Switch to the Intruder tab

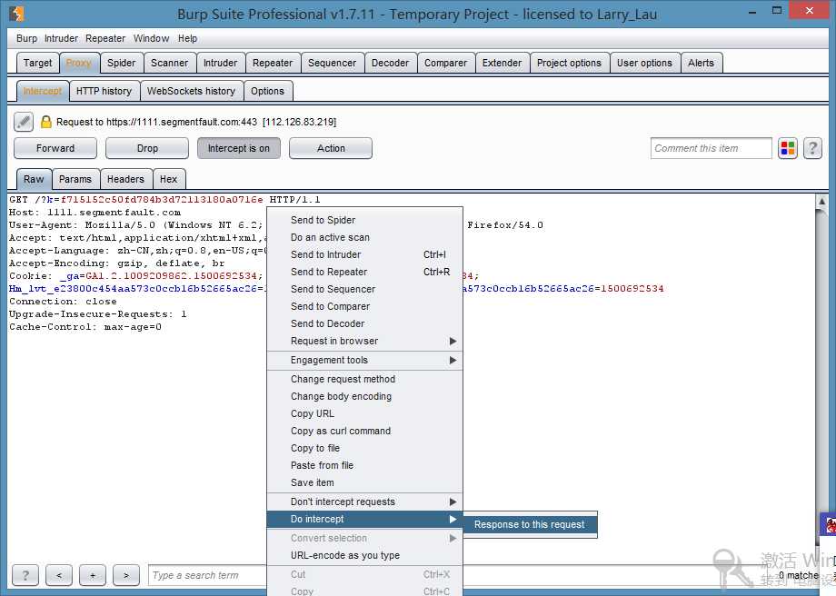[220, 63]
